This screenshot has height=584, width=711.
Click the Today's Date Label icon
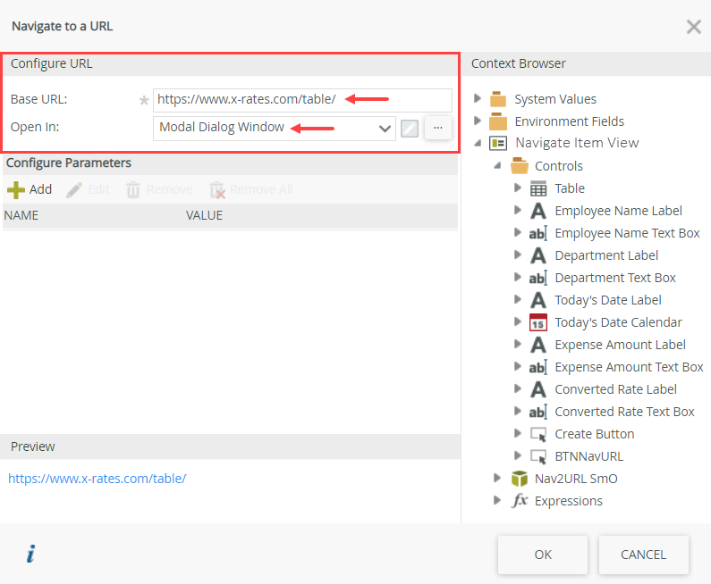(x=538, y=300)
